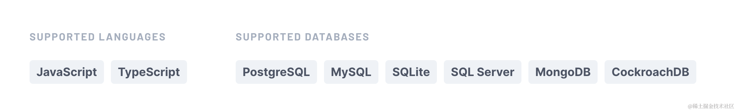Choose PostgreSQL under Supported Databases
The width and height of the screenshot is (736, 111).
tap(276, 72)
